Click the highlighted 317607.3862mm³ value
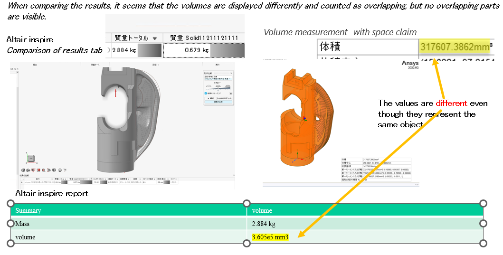The width and height of the screenshot is (503, 255). click(455, 47)
